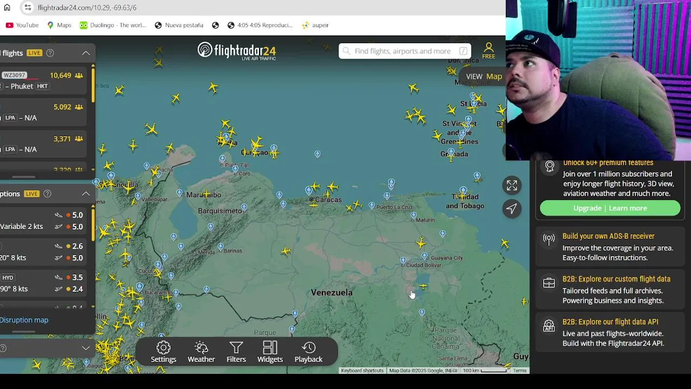Image resolution: width=691 pixels, height=389 pixels.
Task: Expand the collapsed bottom widget panel
Action: tap(86, 348)
